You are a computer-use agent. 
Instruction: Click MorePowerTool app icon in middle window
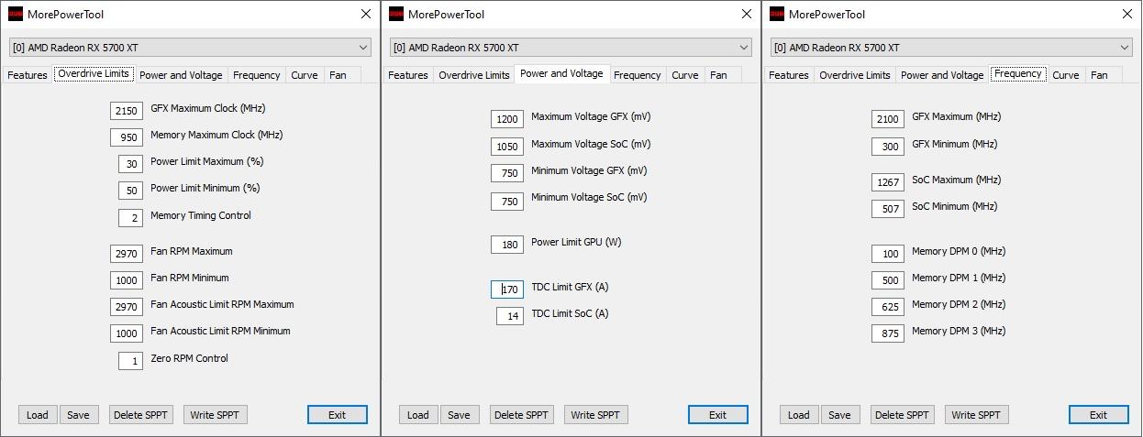(396, 14)
